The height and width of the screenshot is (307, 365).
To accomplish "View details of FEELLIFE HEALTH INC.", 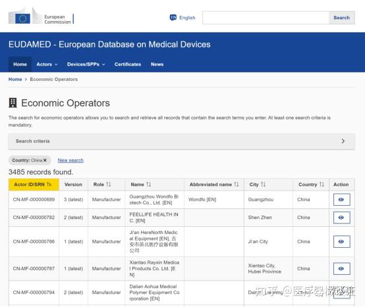I will coord(341,218).
